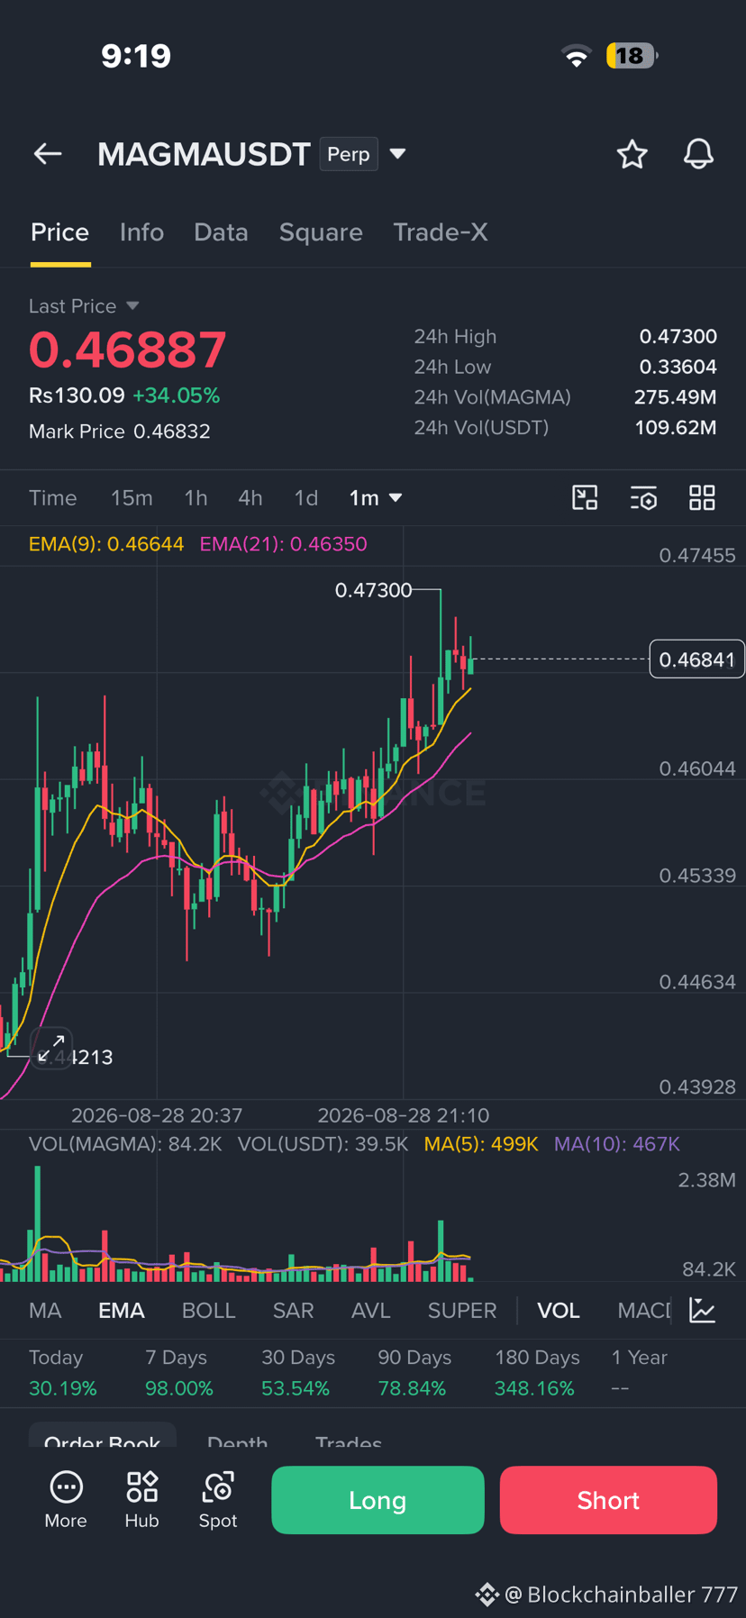The height and width of the screenshot is (1618, 746).
Task: Select the 1d chart interval
Action: (306, 498)
